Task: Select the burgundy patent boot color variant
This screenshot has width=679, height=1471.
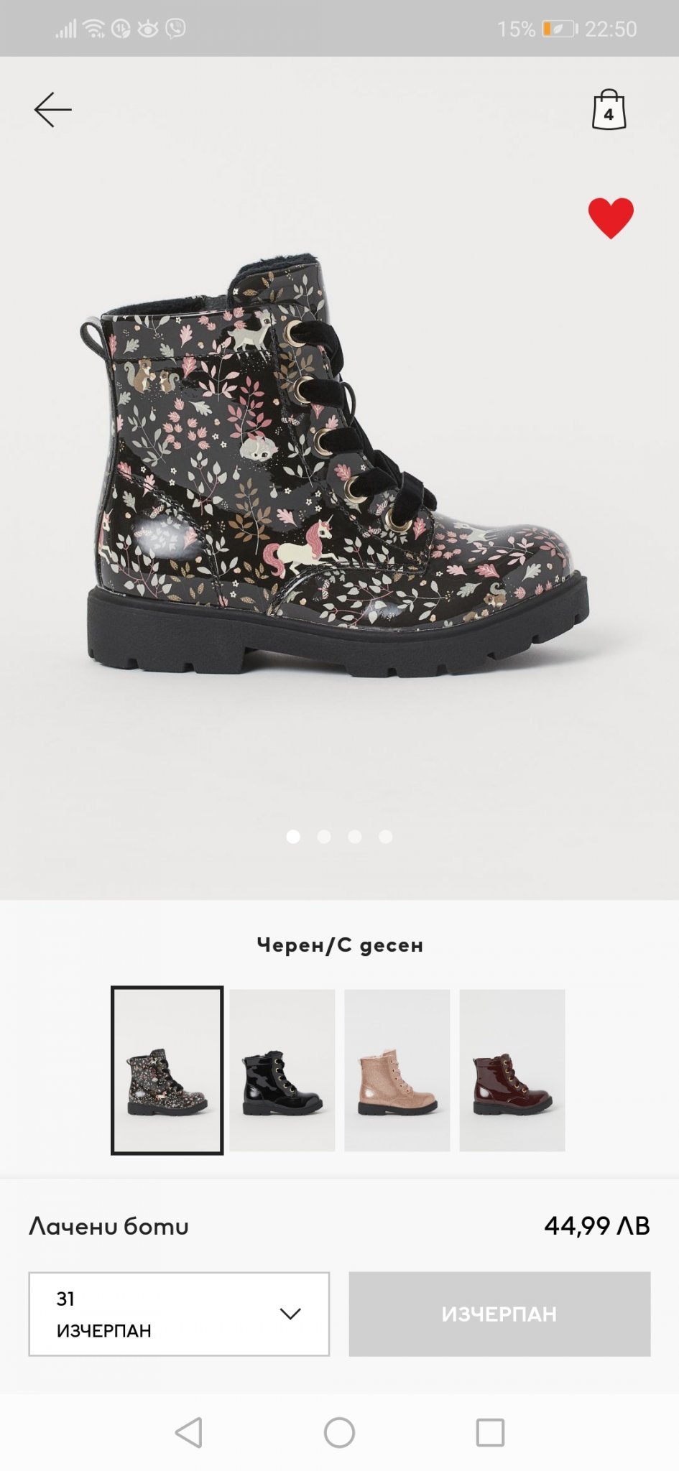Action: click(x=512, y=1070)
